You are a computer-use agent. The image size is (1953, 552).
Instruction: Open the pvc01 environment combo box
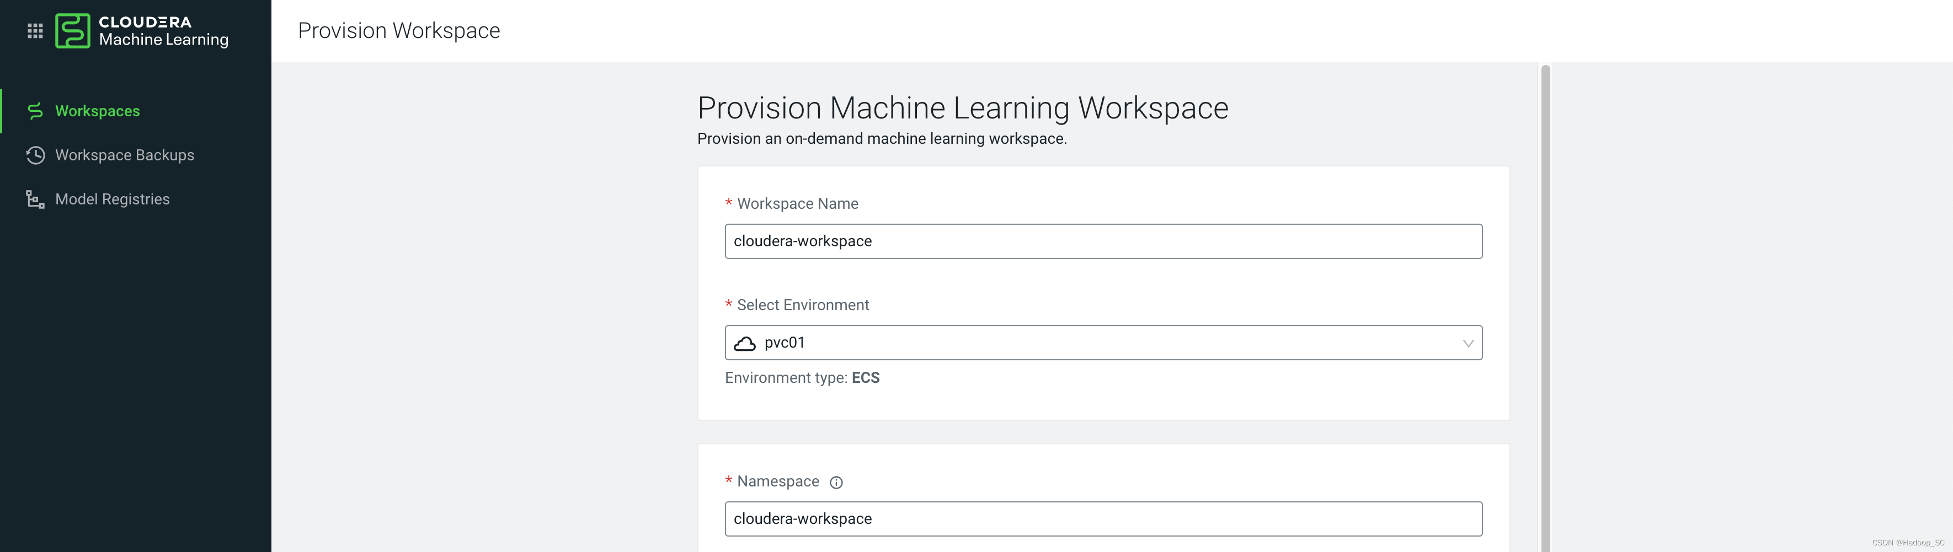click(x=1103, y=343)
